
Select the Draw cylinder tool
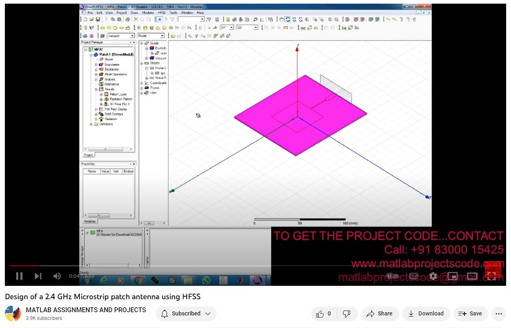point(145,28)
